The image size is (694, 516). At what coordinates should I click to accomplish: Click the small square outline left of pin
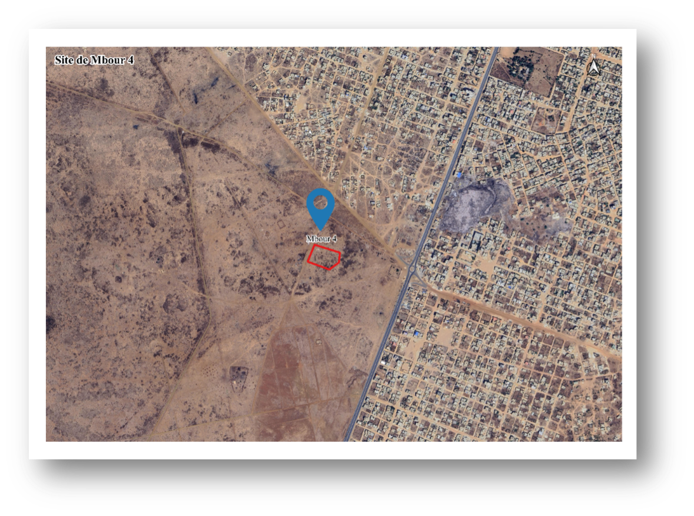tap(281, 226)
